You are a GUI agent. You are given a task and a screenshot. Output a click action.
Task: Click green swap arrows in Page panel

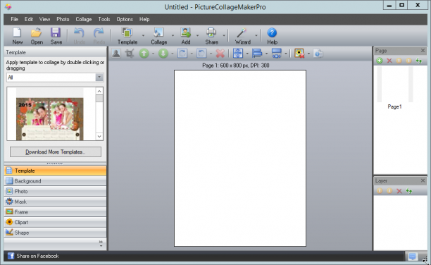coord(418,61)
